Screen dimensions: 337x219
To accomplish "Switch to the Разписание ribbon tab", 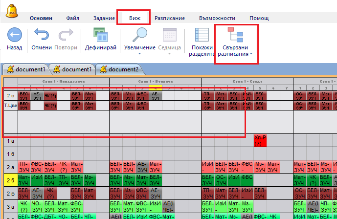I will 169,18.
